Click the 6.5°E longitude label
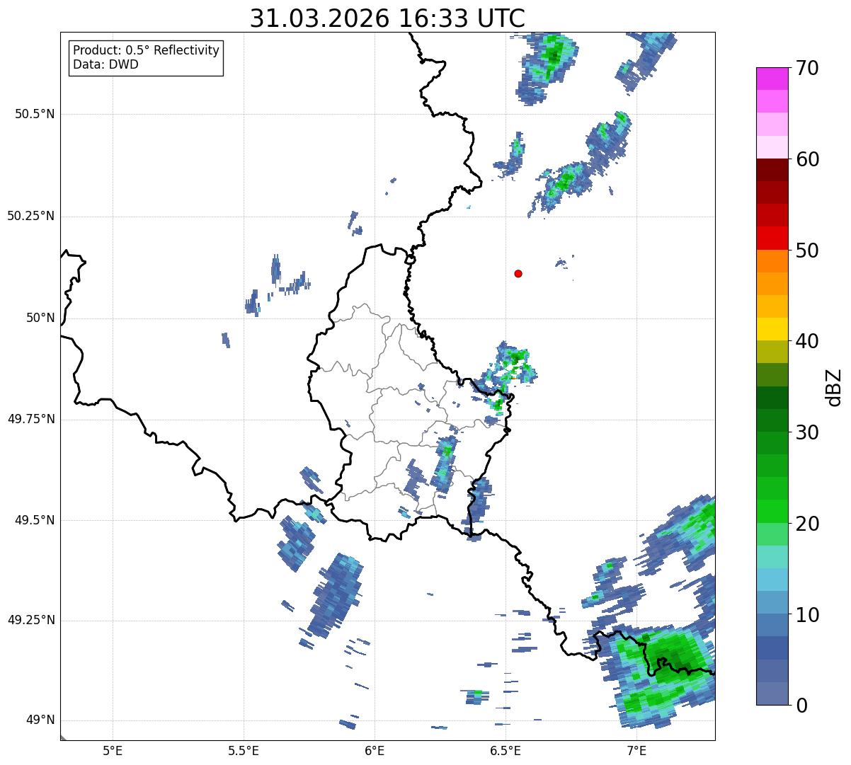 [506, 751]
